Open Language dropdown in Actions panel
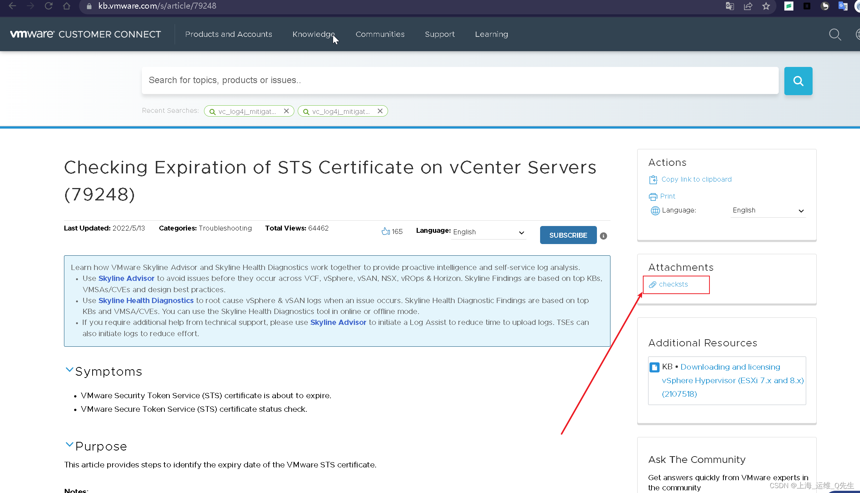The image size is (860, 493). (x=767, y=211)
